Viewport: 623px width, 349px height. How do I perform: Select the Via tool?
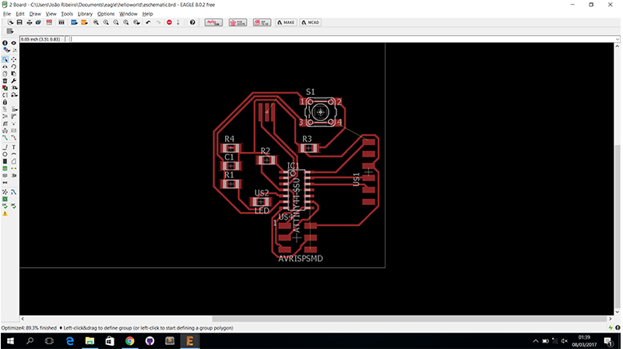(5, 168)
